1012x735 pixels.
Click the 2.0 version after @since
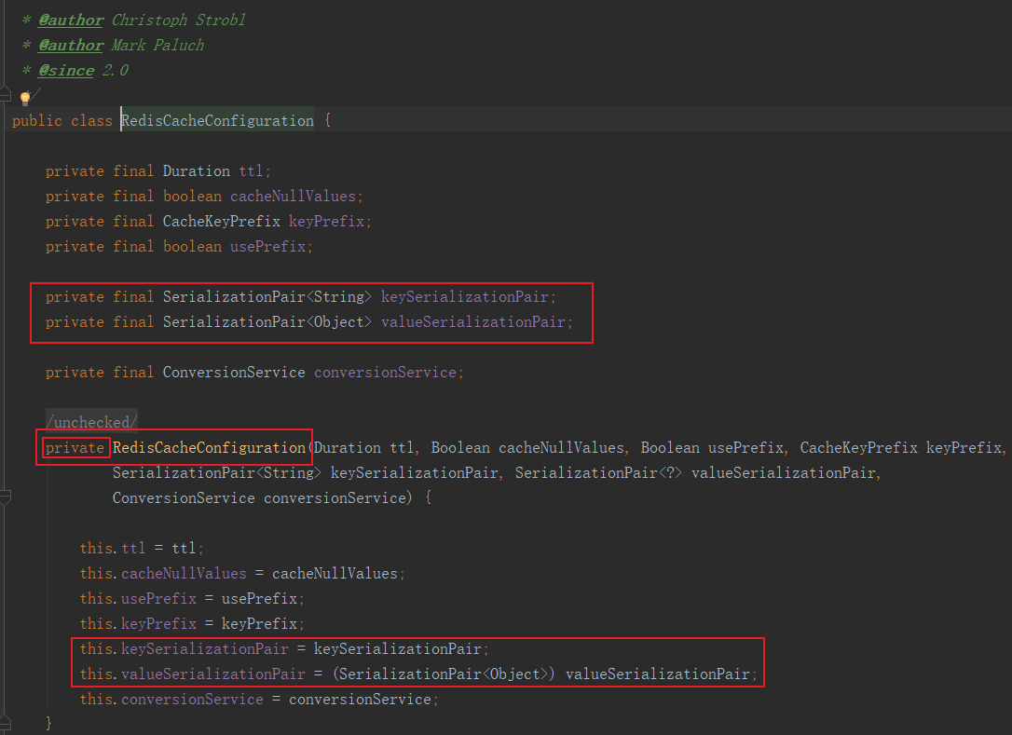[x=116, y=71]
